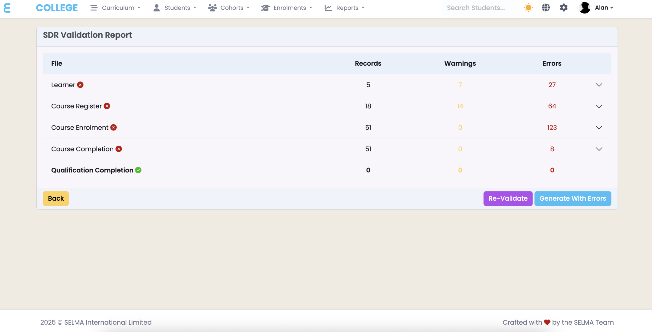Click the Course Register error status icon

(x=107, y=106)
